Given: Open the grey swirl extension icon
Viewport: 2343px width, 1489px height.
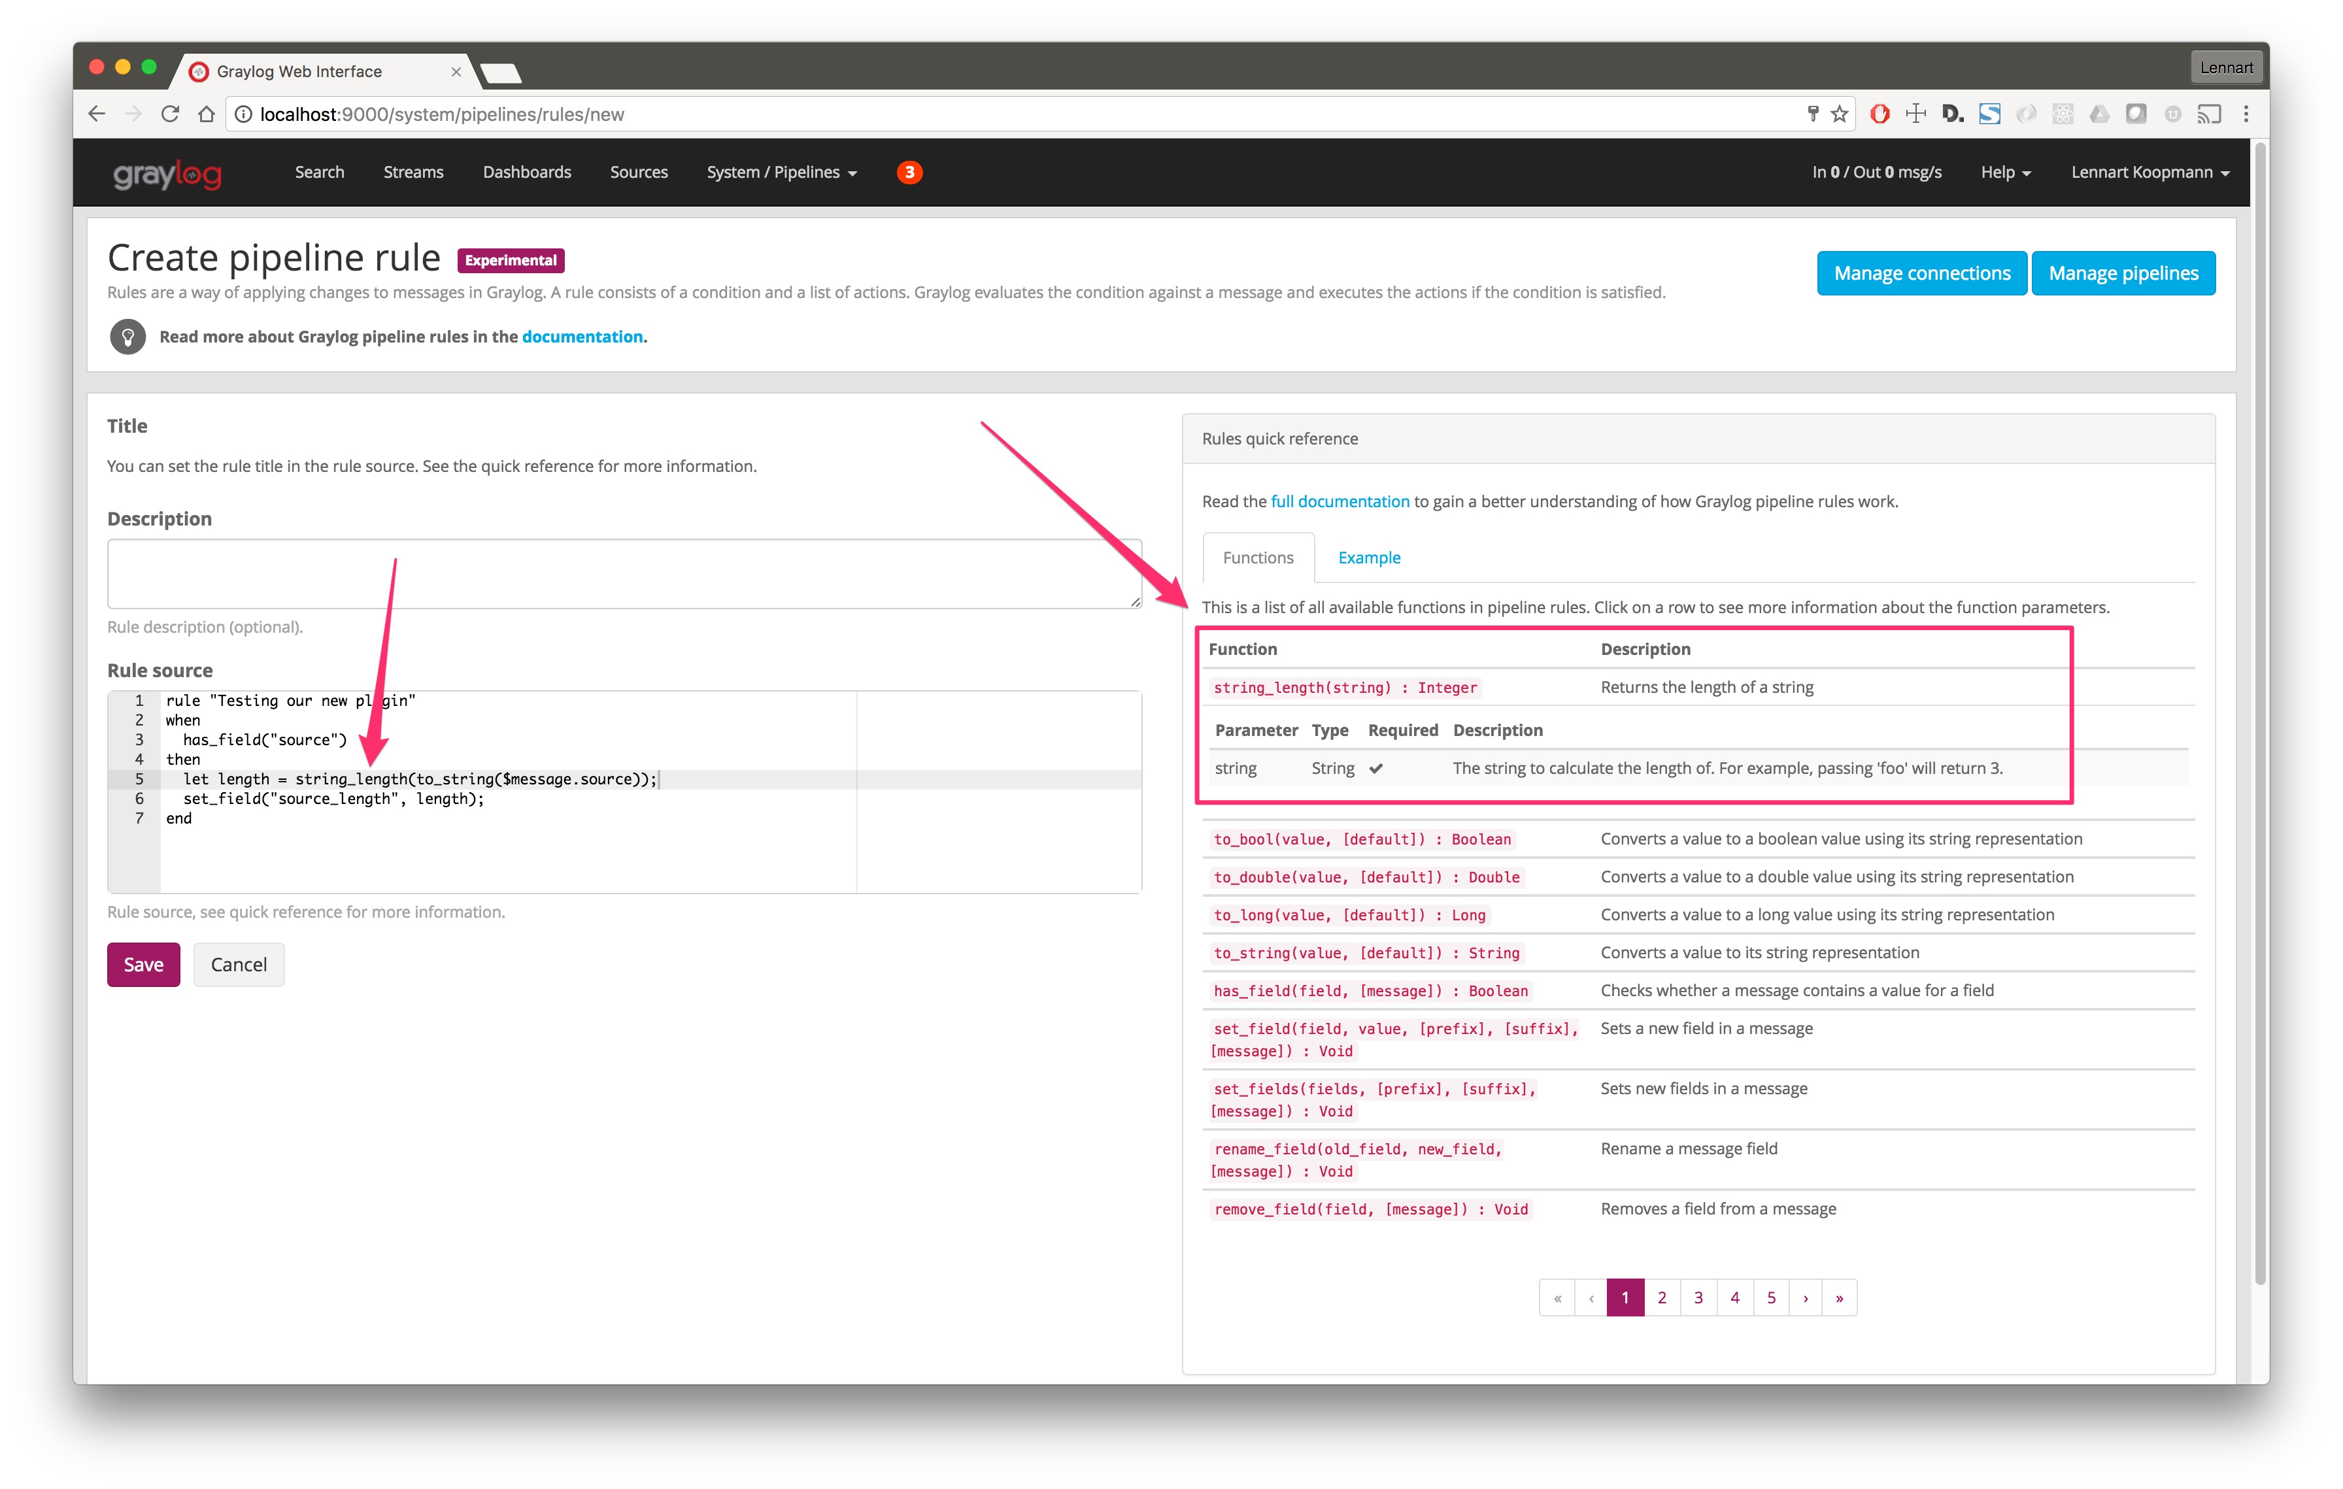Looking at the screenshot, I should tap(2026, 114).
